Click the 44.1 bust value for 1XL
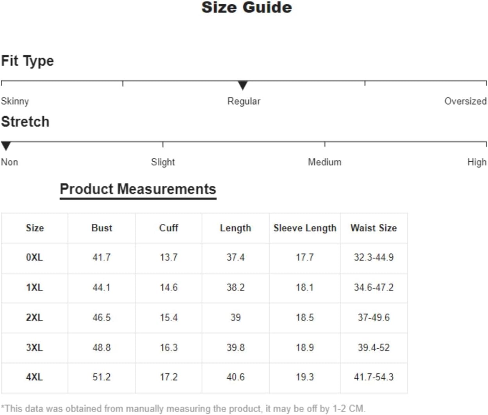The height and width of the screenshot is (415, 488). point(102,288)
